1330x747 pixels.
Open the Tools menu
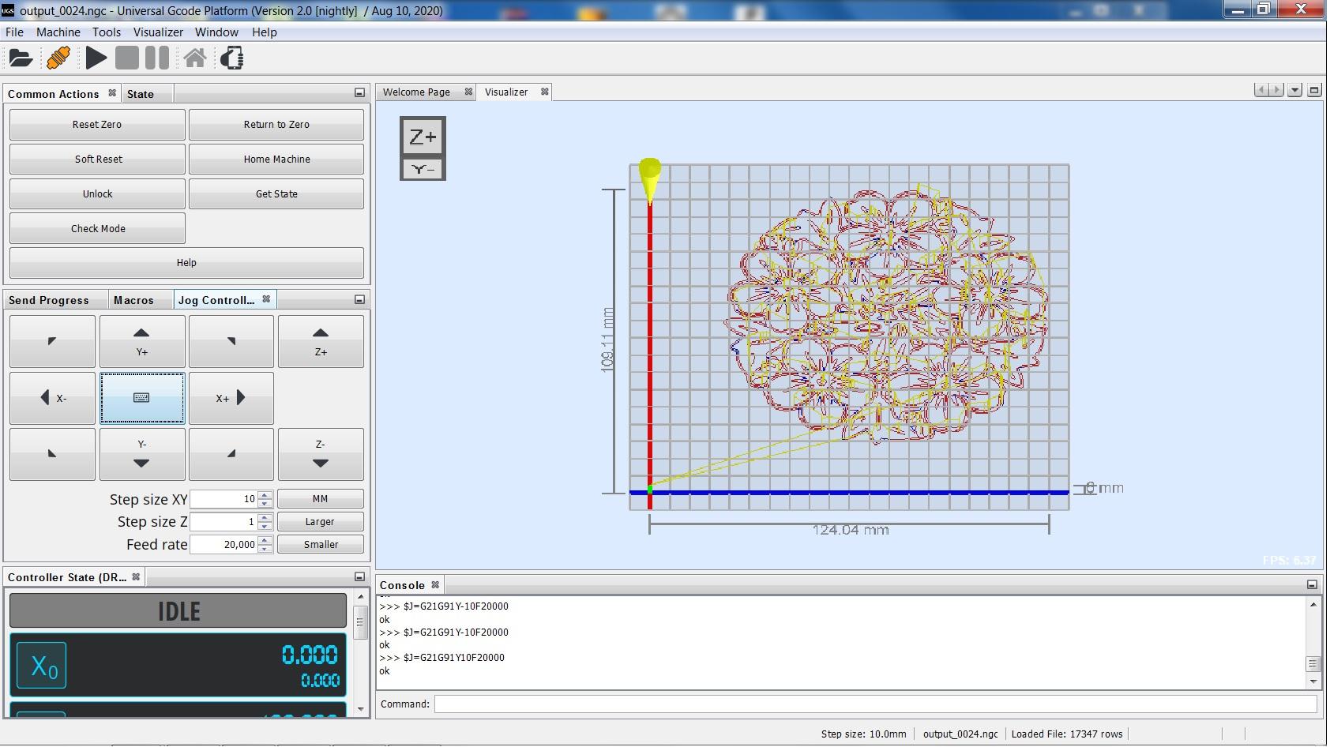(x=107, y=32)
